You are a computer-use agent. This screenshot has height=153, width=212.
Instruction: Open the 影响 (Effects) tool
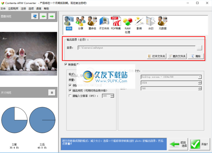[x=139, y=23]
